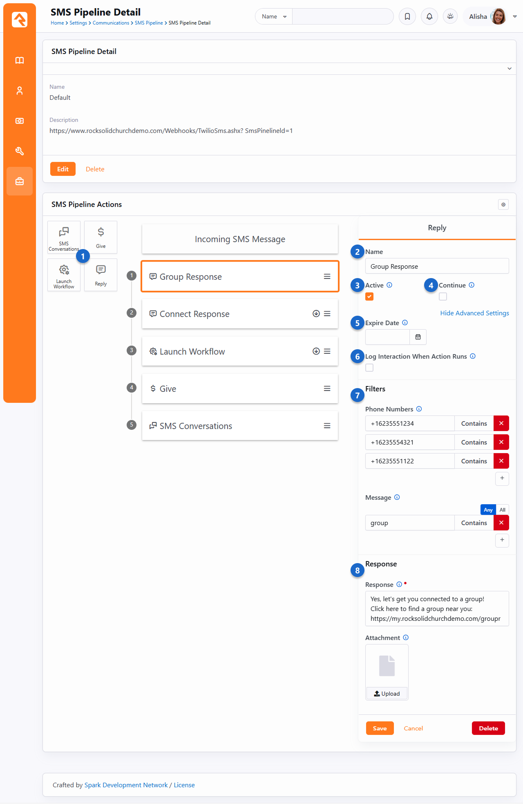
Task: Expand the SMS Pipeline Detail chevron
Action: click(x=510, y=69)
